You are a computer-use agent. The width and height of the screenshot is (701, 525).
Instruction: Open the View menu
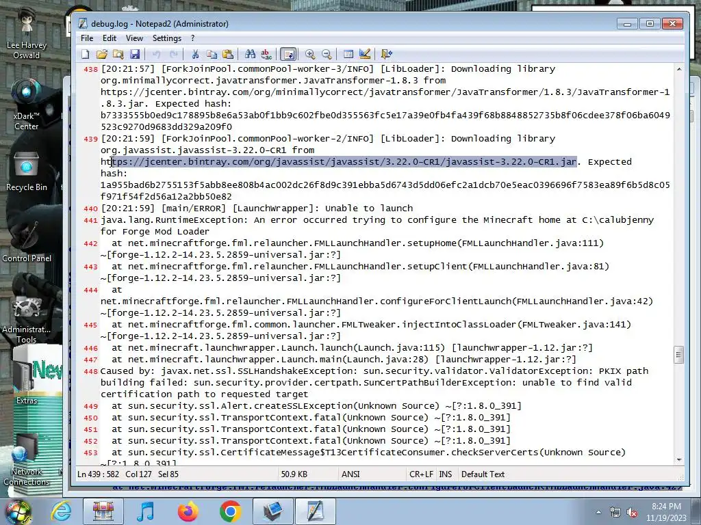point(134,38)
